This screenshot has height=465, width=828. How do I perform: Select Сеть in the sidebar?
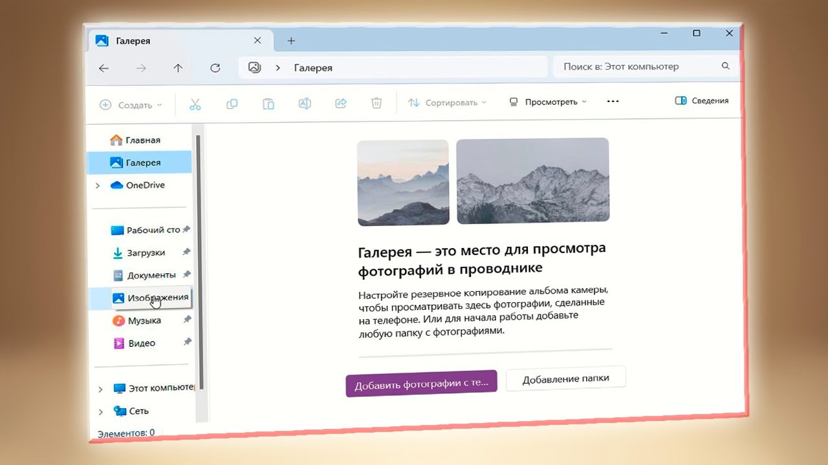pyautogui.click(x=131, y=411)
